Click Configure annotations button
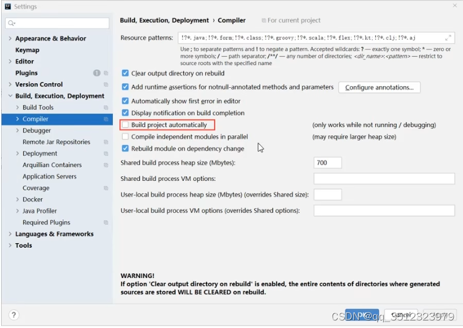The width and height of the screenshot is (463, 328). [x=379, y=87]
